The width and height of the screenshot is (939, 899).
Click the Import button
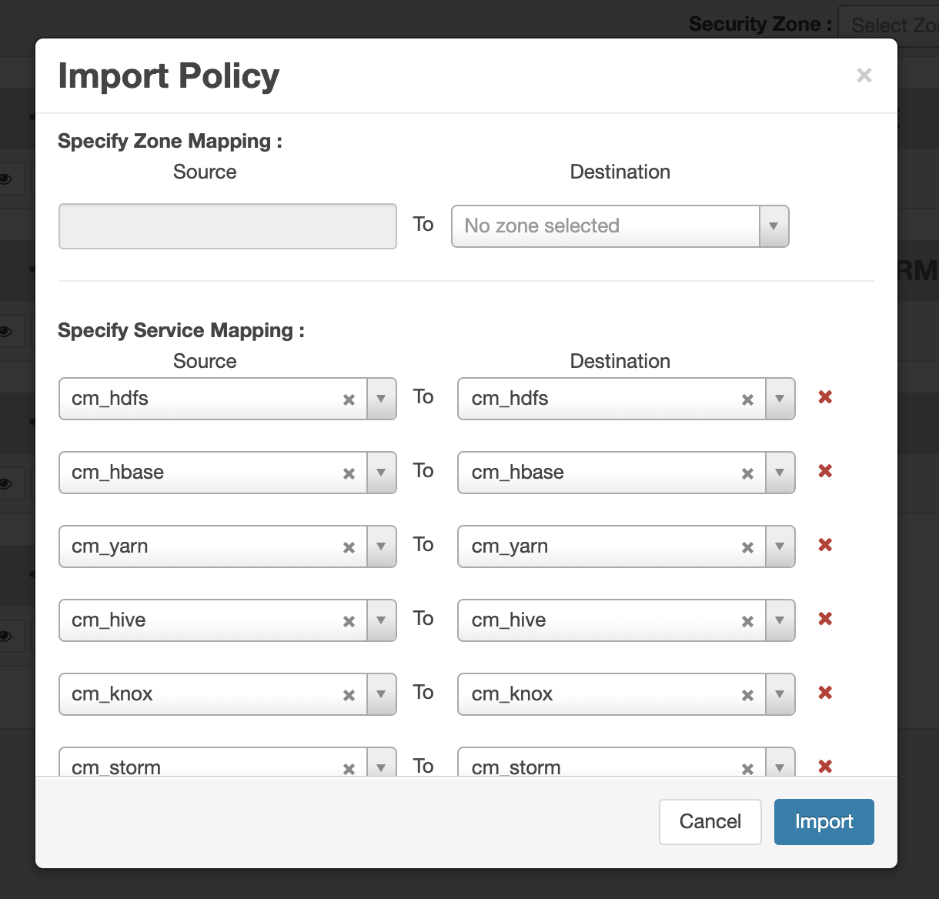pos(824,821)
